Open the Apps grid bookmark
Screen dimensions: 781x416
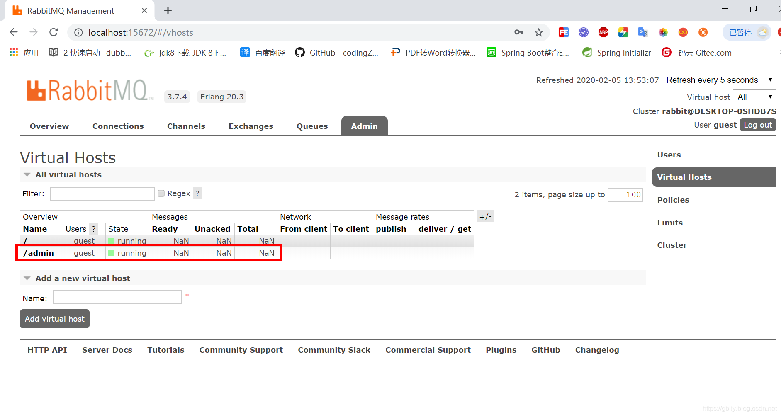24,53
